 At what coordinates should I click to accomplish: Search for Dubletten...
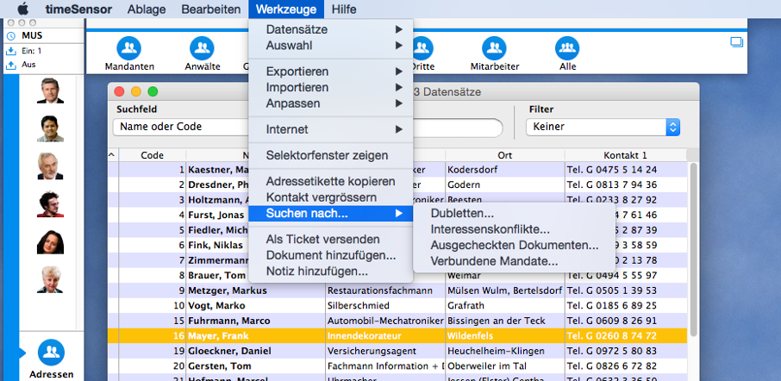pyautogui.click(x=515, y=214)
